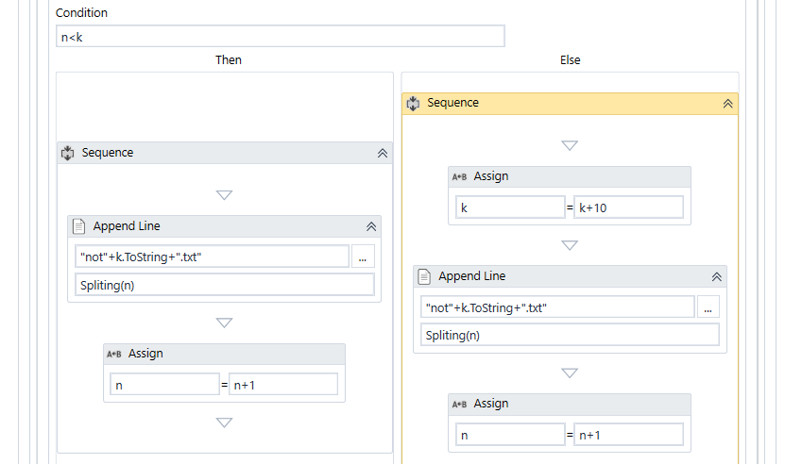
Task: Edit the Condition field containing n<k
Action: 280,36
